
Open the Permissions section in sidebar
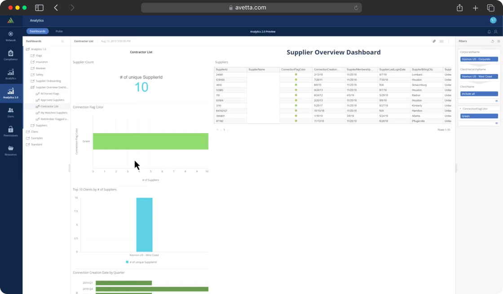click(x=11, y=131)
